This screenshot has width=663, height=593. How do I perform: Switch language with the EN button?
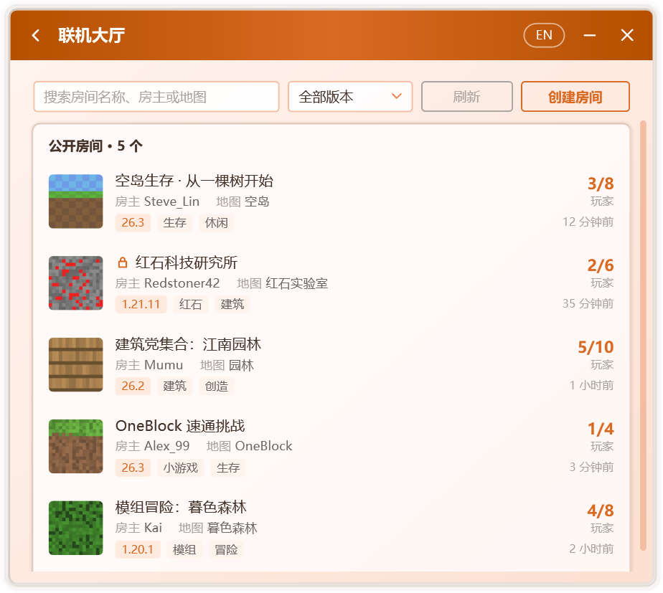click(544, 35)
